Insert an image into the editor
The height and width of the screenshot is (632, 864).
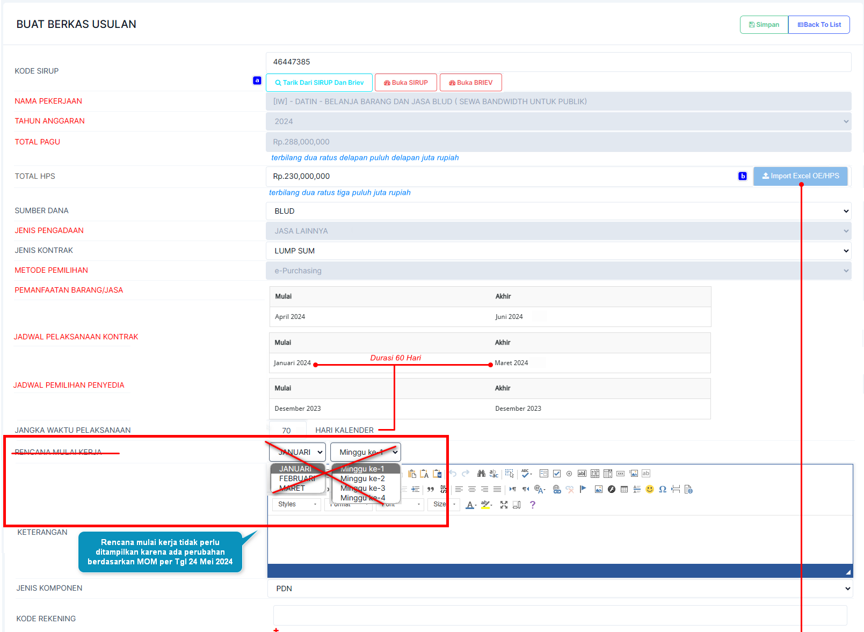[598, 489]
